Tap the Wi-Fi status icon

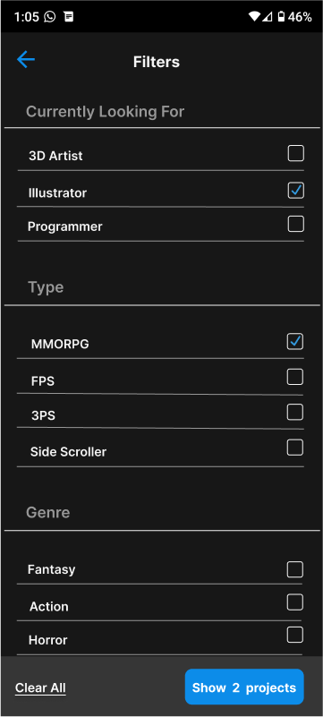coord(254,17)
